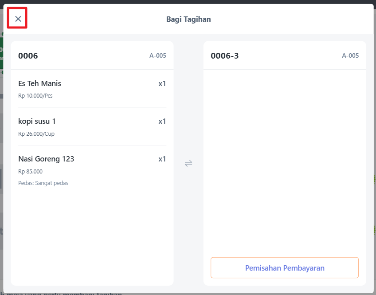The height and width of the screenshot is (295, 376).
Task: Click the Bagi Tagihan dialog title
Action: [x=188, y=19]
